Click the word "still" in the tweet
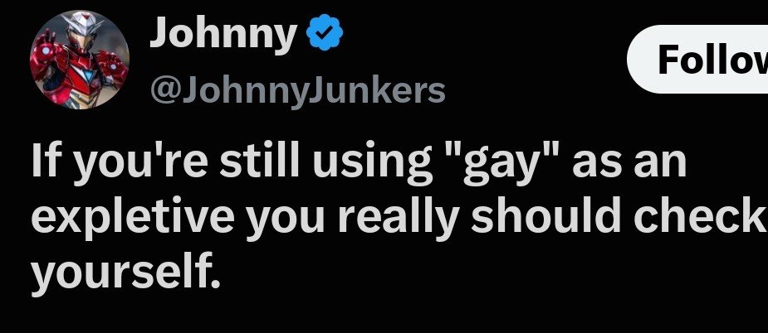This screenshot has width=768, height=333. coord(259,162)
